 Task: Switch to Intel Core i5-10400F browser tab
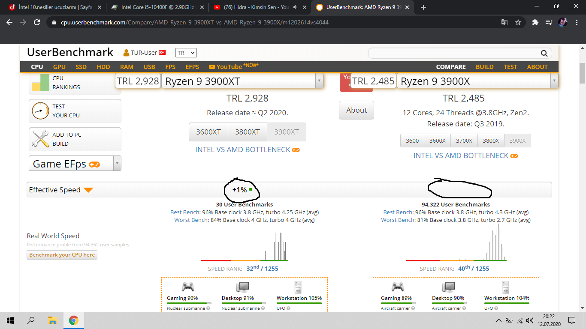[x=157, y=7]
